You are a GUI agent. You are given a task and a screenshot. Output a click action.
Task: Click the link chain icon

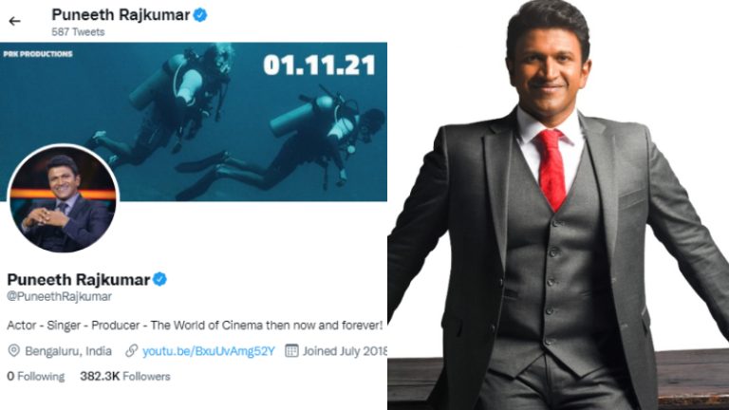coord(132,350)
